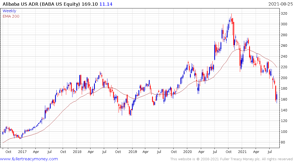Screen dimensions: 293x163
Task: Click the 160 price axis label
Action: [284, 99]
